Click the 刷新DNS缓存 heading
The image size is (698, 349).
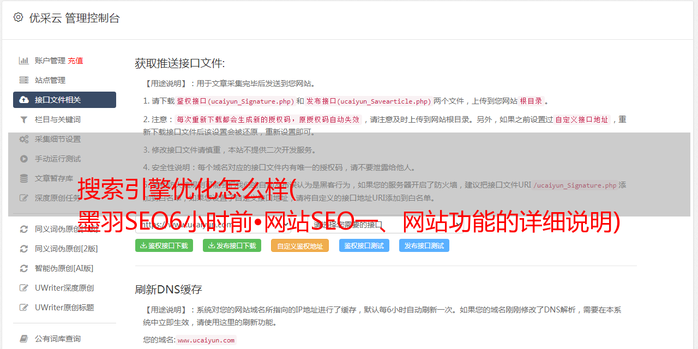pyautogui.click(x=169, y=290)
